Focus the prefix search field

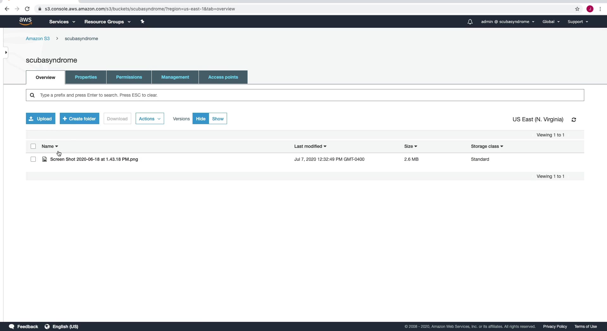[x=305, y=95]
